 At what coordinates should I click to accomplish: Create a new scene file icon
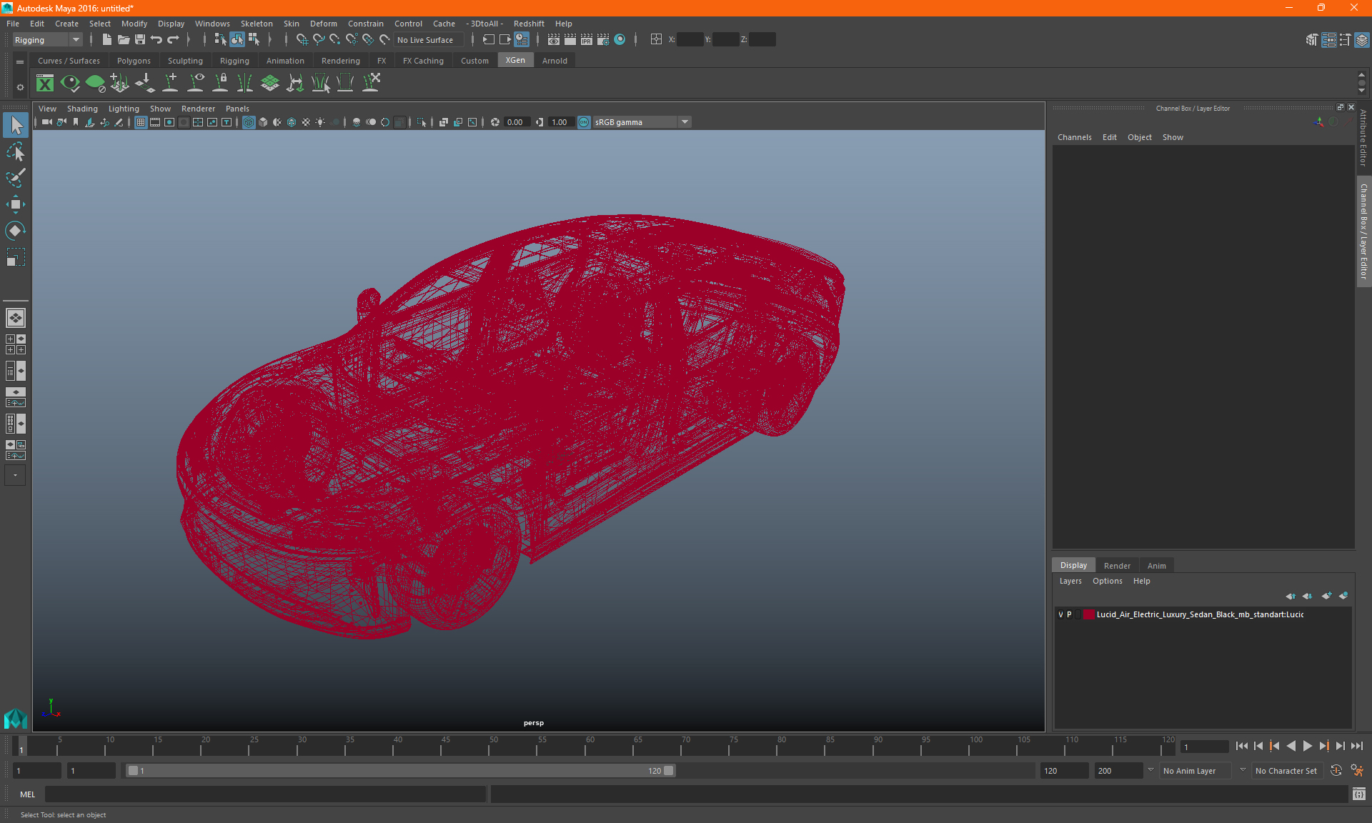(x=106, y=40)
